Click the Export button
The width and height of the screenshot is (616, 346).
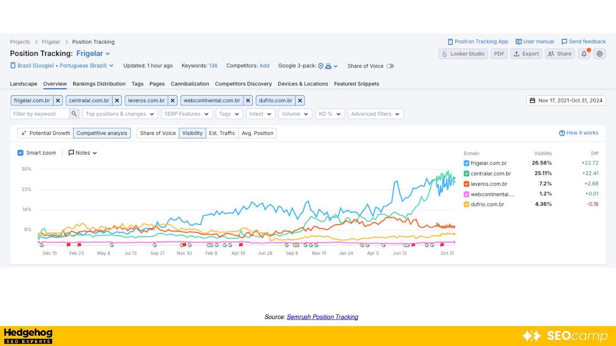click(526, 54)
